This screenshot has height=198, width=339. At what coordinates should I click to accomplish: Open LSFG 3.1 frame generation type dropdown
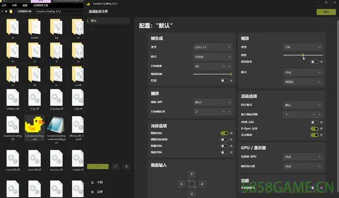pos(213,47)
